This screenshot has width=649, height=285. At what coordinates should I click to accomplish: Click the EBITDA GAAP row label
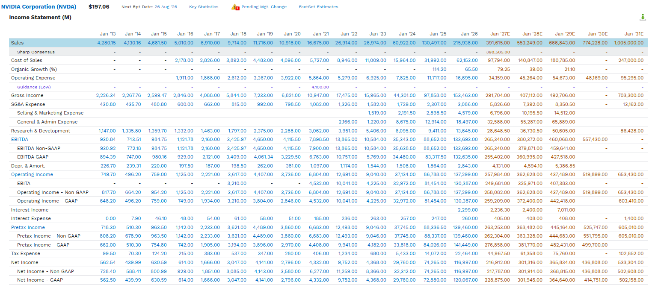[33, 157]
